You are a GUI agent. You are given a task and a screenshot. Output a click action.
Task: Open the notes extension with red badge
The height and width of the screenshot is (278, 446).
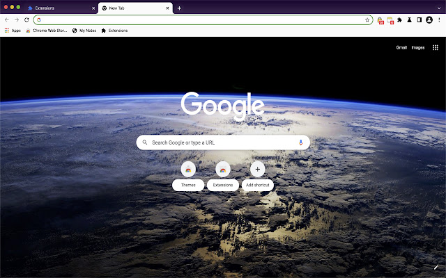pos(390,20)
